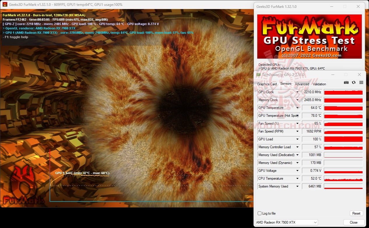
Task: Open the GPU-Z hamburger menu
Action: tap(361, 82)
